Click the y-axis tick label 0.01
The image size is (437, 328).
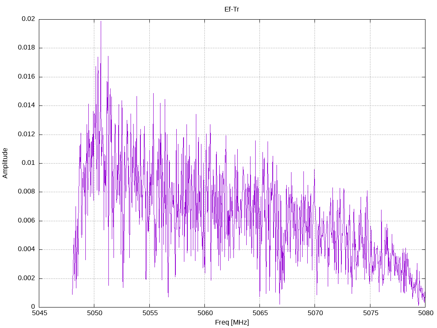point(29,163)
